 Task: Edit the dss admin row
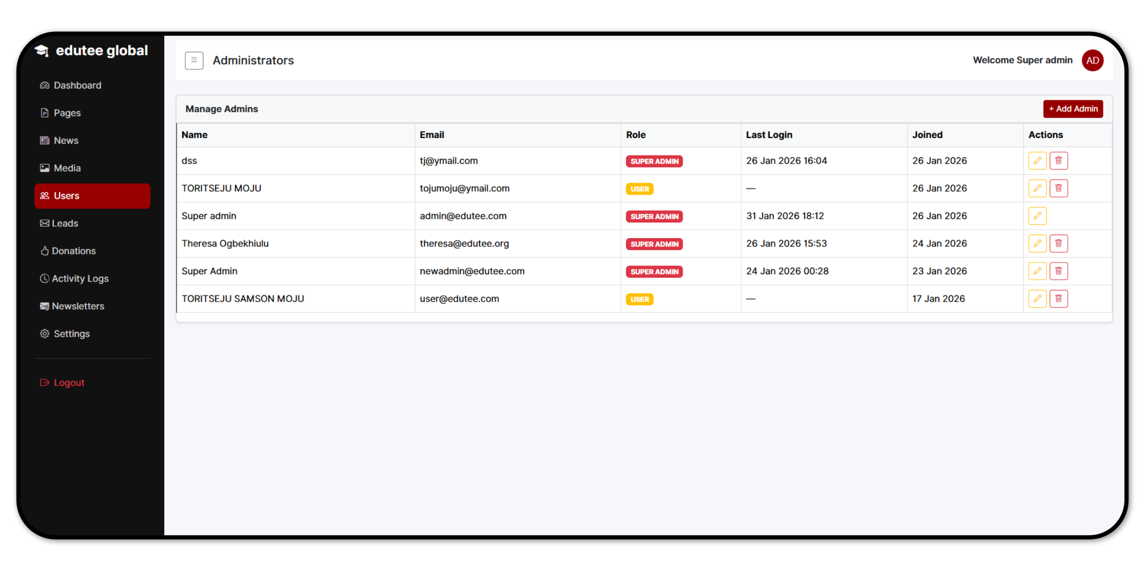click(x=1037, y=160)
